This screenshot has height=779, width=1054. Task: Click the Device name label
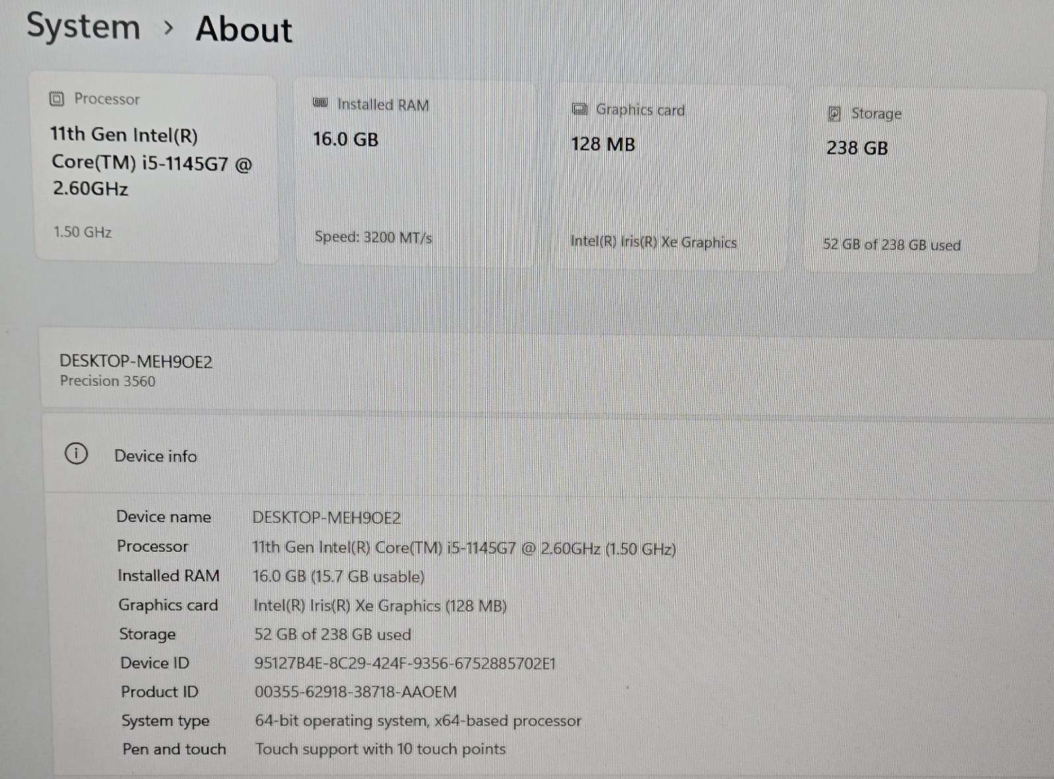163,517
